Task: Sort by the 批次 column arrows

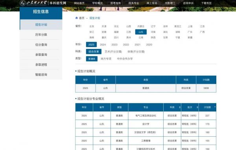Action: [x=197, y=107]
